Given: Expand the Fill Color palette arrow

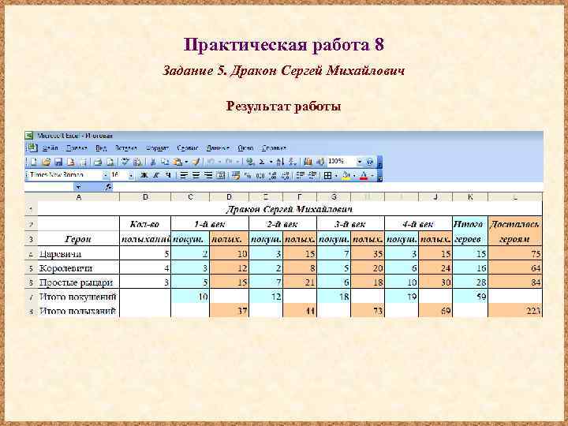Looking at the screenshot, I should 355,176.
